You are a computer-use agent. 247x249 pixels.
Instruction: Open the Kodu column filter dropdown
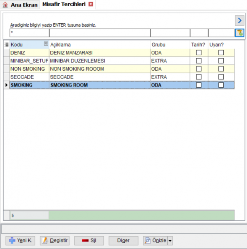coord(46,44)
